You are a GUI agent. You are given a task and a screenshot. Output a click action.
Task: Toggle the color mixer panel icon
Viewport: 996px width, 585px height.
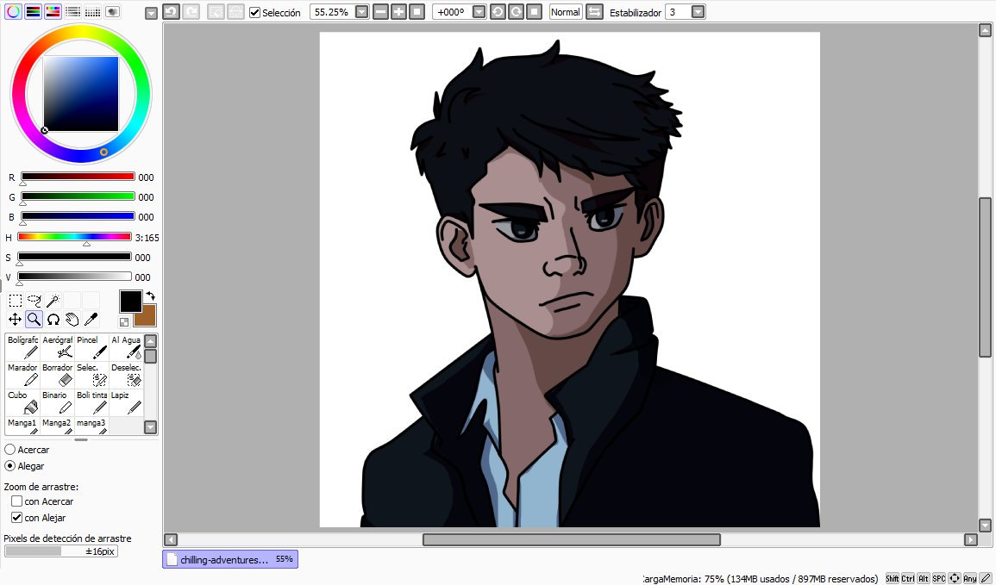click(72, 11)
